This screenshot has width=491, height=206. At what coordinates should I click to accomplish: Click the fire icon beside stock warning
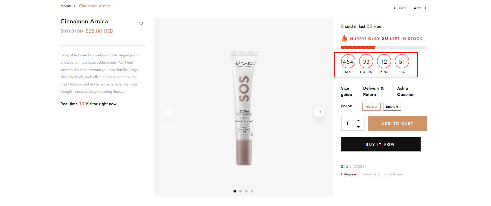pos(344,38)
